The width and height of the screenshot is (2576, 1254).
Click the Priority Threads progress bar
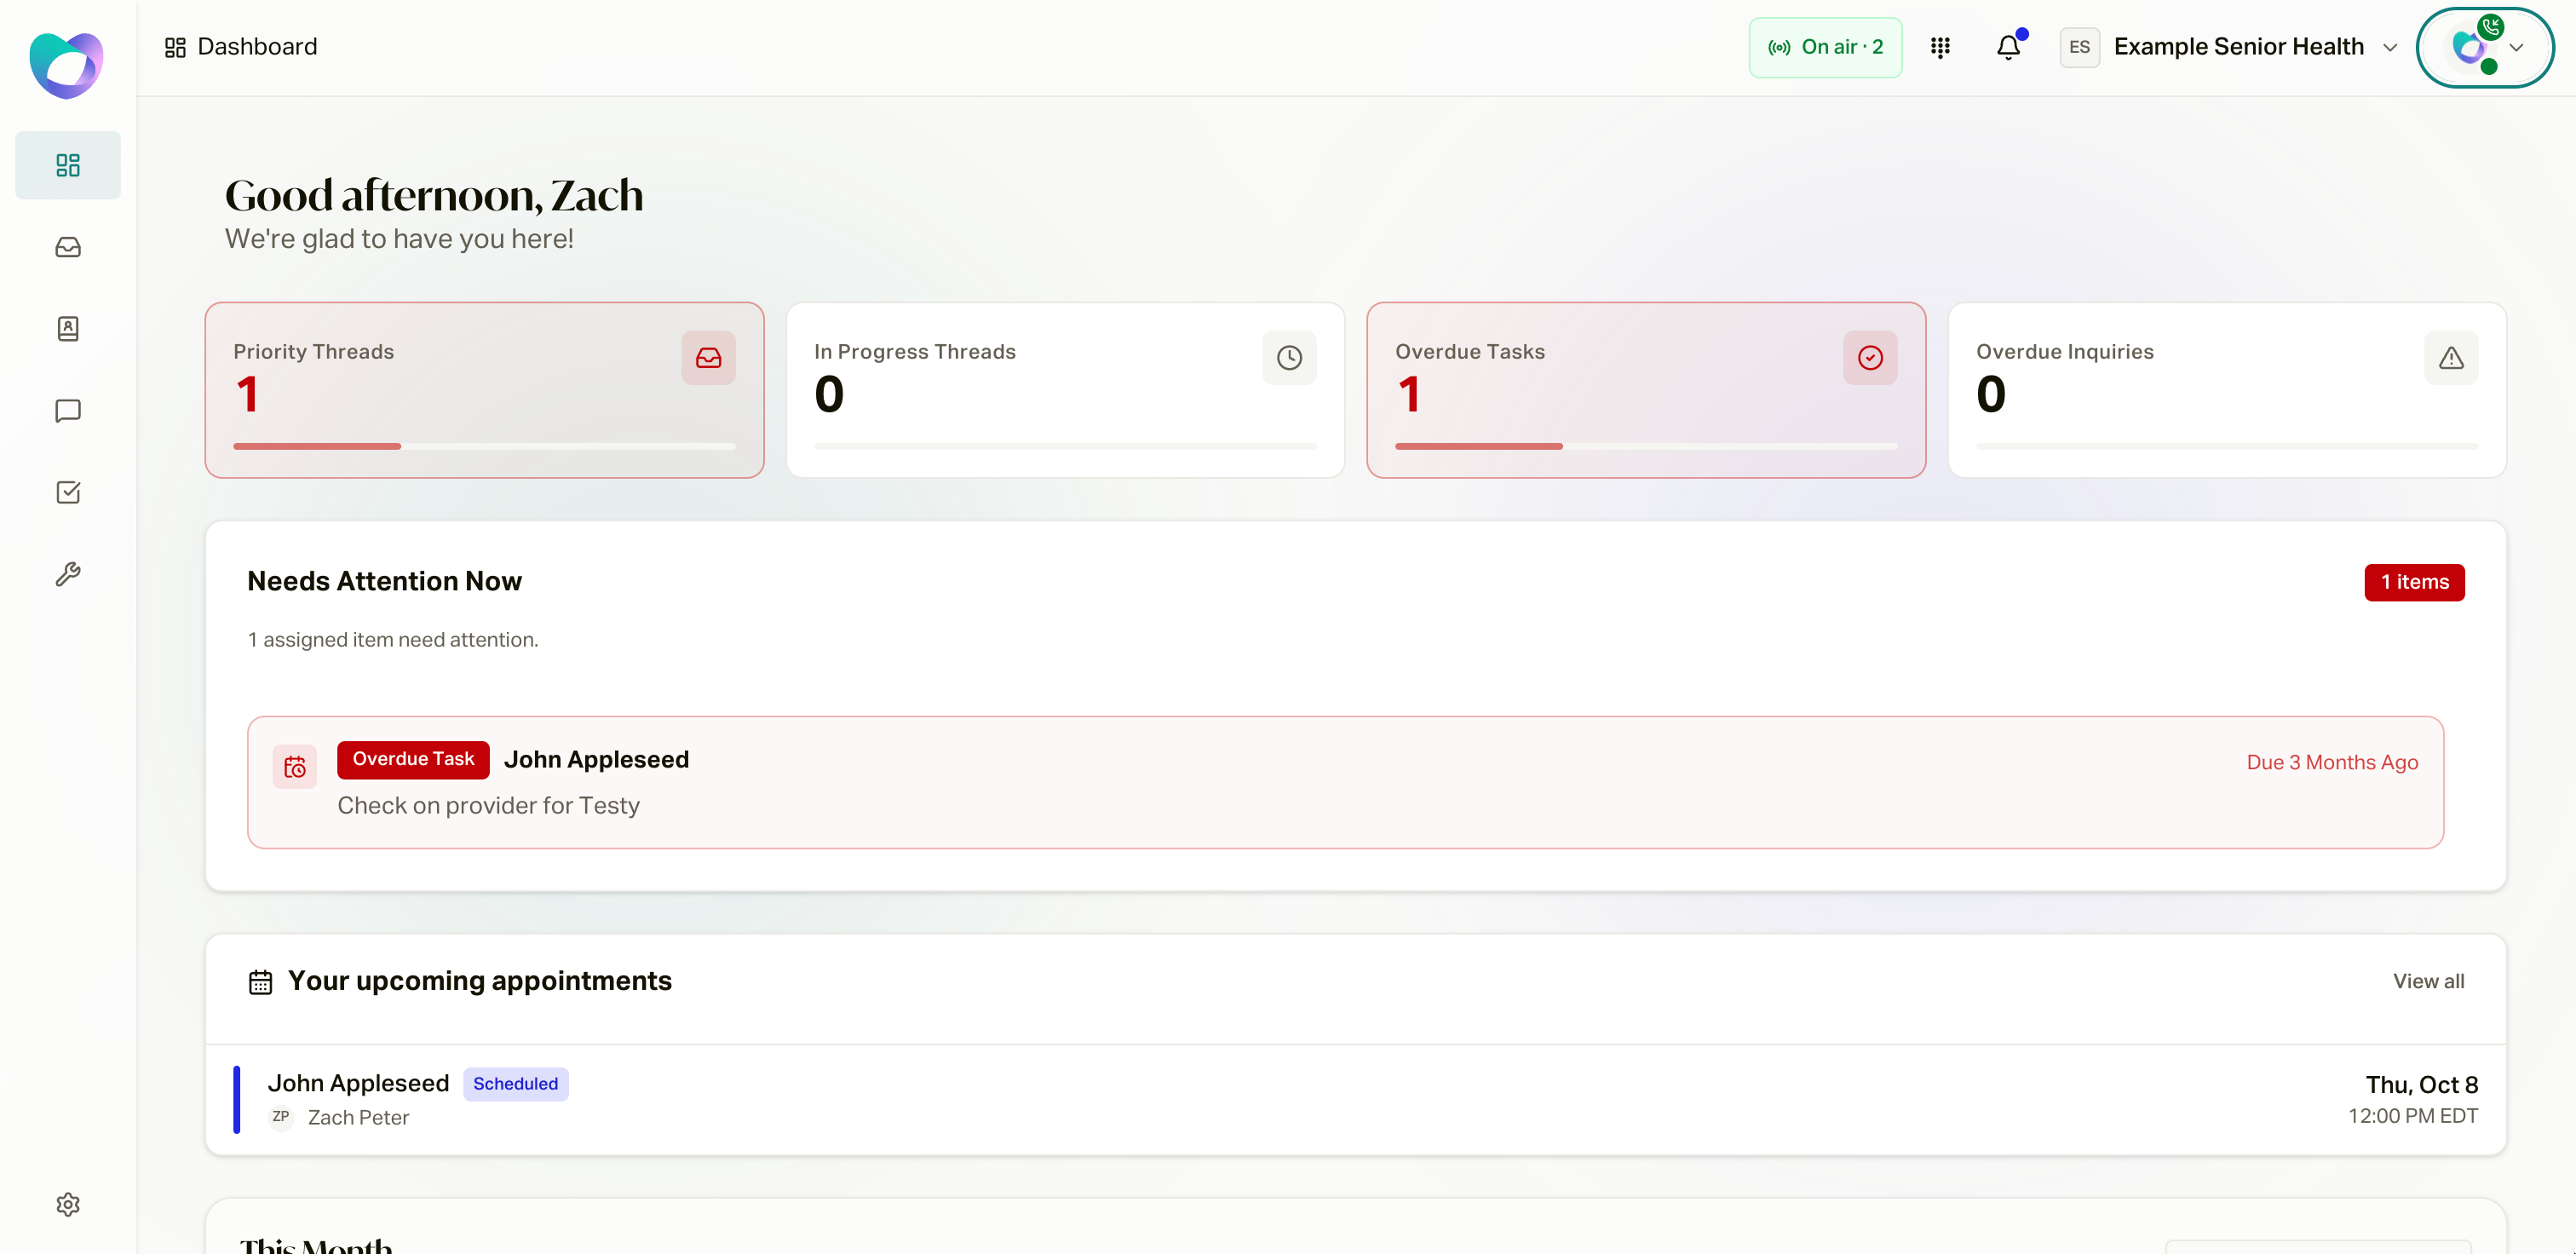(485, 446)
